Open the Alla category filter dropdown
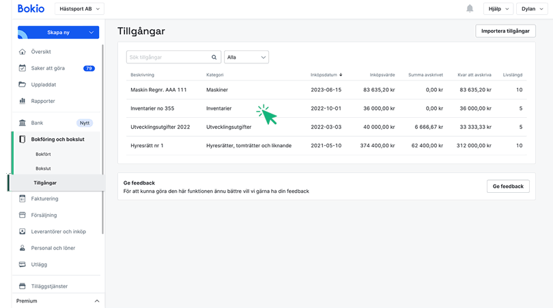553x308 pixels. 246,57
